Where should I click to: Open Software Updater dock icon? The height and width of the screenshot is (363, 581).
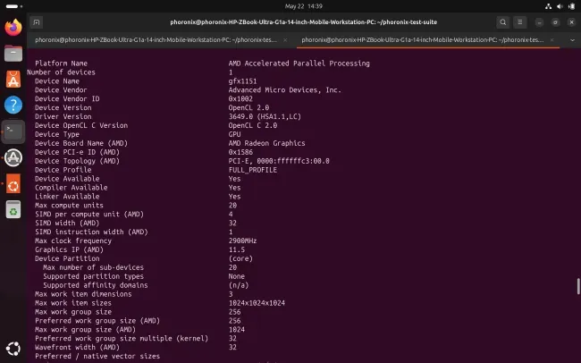tap(13, 157)
